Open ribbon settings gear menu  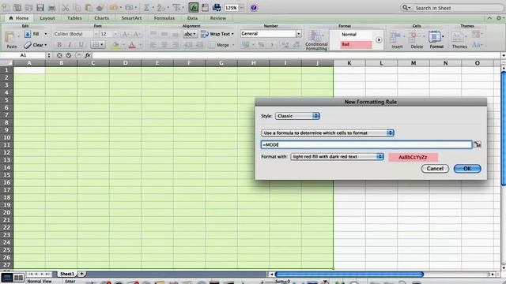(499, 18)
